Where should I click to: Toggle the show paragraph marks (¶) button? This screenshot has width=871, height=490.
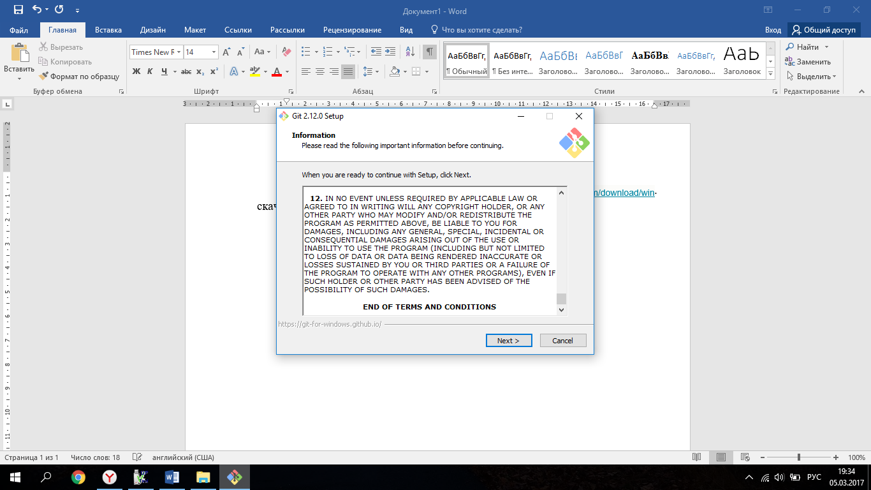pyautogui.click(x=430, y=52)
